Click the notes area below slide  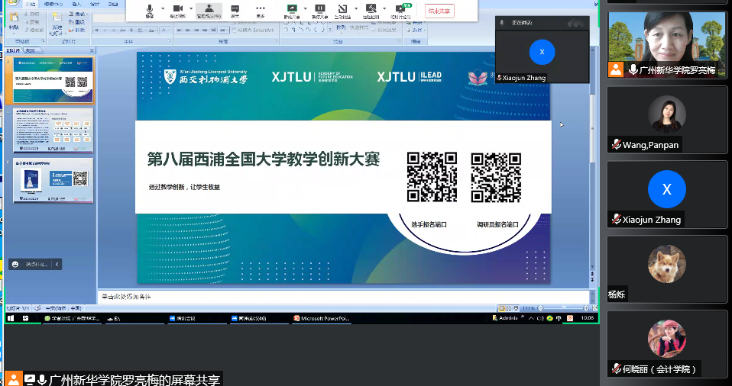(344, 296)
